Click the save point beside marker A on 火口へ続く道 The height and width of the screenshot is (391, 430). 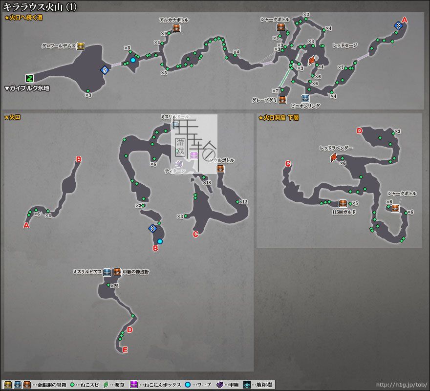398,26
